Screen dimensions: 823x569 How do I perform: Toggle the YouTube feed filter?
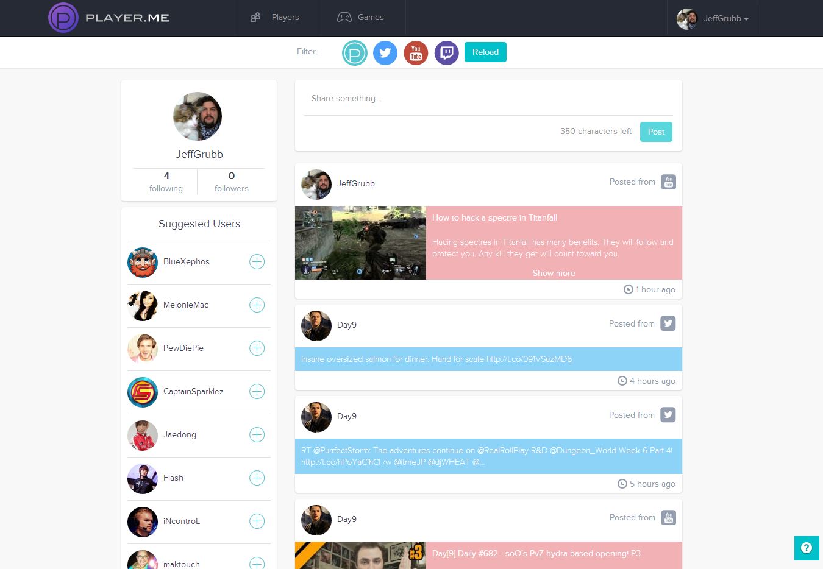coord(416,53)
